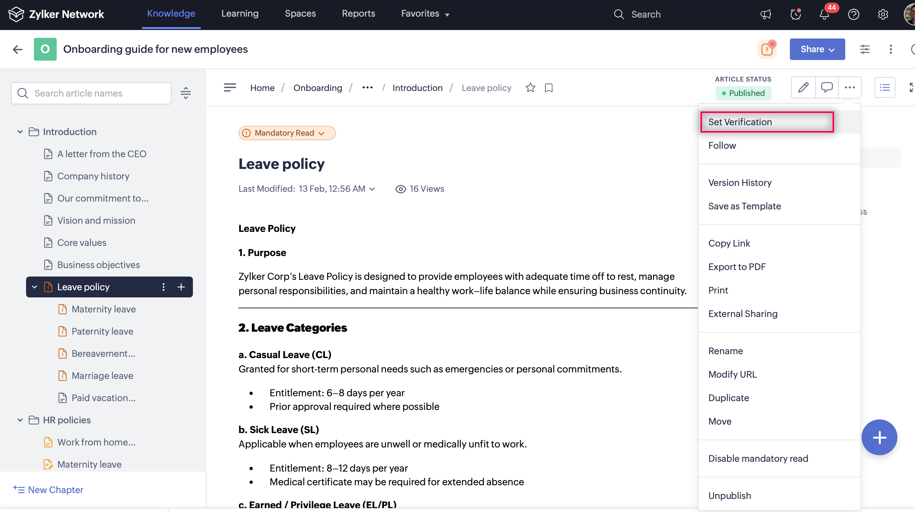The image size is (915, 512).
Task: Click the manual settings sliders icon
Action: tap(864, 49)
